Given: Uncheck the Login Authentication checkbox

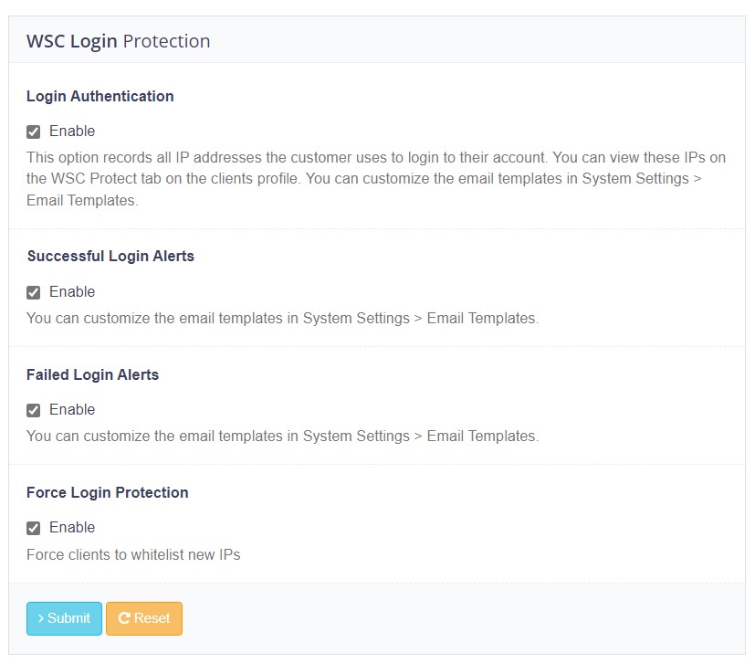Looking at the screenshot, I should point(34,132).
